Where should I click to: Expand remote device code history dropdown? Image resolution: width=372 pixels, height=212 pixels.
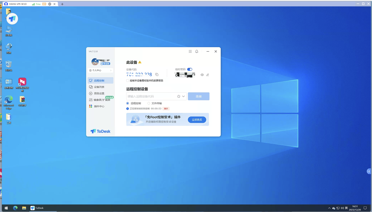(x=183, y=96)
